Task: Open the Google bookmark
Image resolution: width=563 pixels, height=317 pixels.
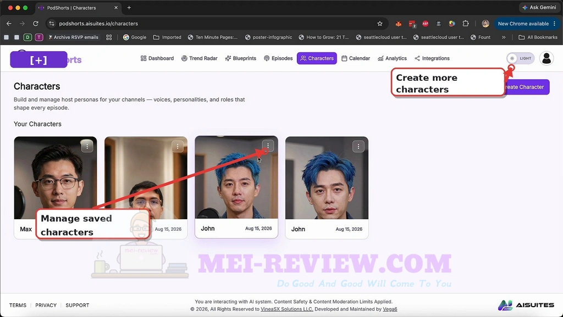Action: click(135, 37)
